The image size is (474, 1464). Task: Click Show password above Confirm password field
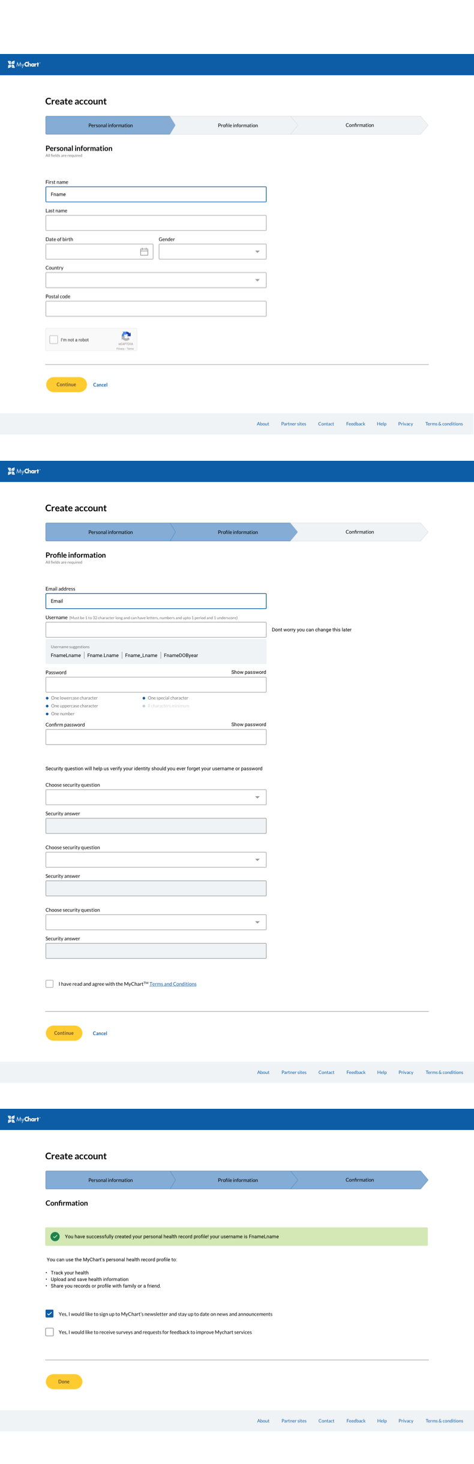coord(248,724)
